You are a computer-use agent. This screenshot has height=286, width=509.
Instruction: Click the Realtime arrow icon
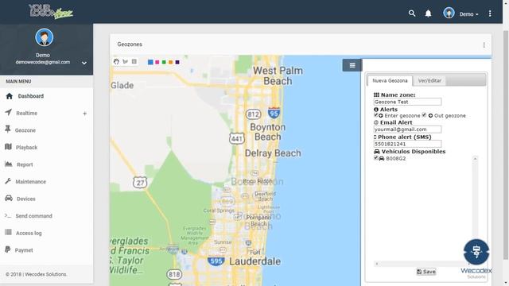(9, 112)
